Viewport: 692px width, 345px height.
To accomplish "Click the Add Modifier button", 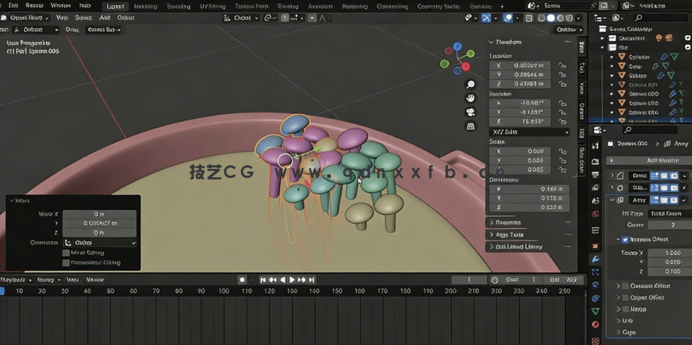I will [649, 161].
